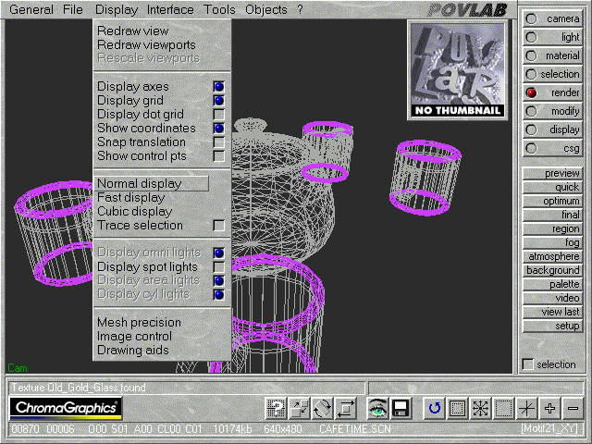Click the blue circular arrow redraw icon
Image resolution: width=592 pixels, height=444 pixels.
(434, 408)
